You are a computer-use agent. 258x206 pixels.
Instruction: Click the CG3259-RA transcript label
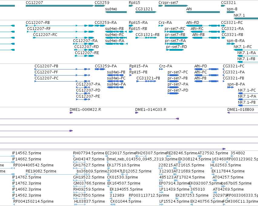(106, 22)
